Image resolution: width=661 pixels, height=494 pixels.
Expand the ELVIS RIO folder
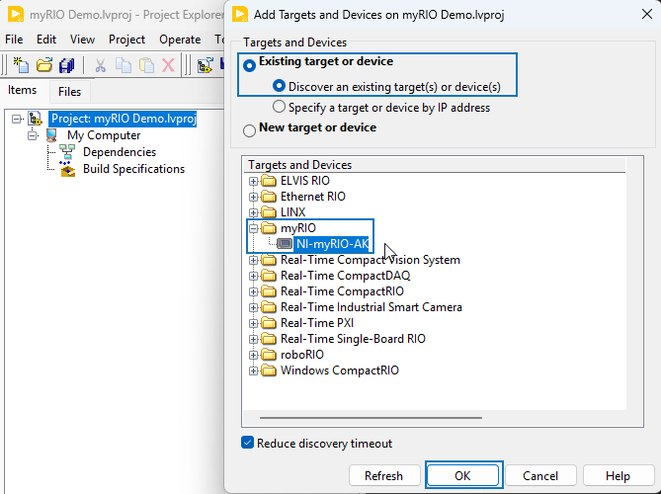(254, 181)
